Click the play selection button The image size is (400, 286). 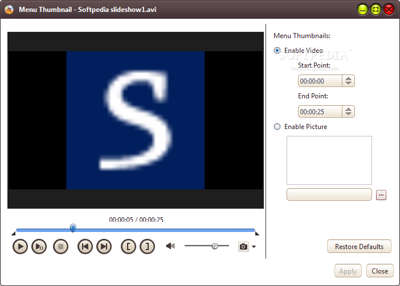click(x=39, y=247)
